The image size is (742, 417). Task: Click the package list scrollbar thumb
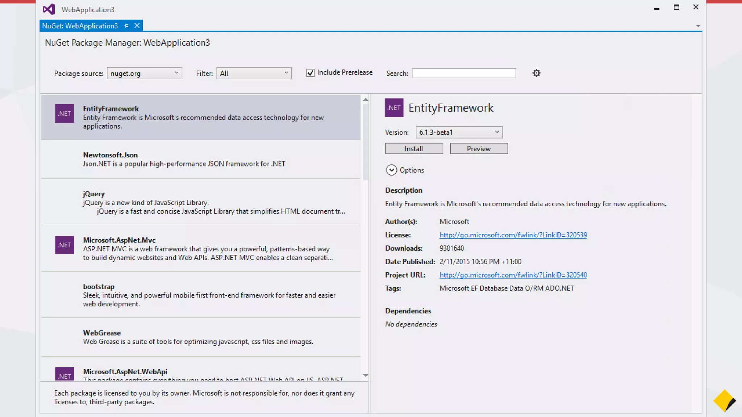(x=366, y=142)
